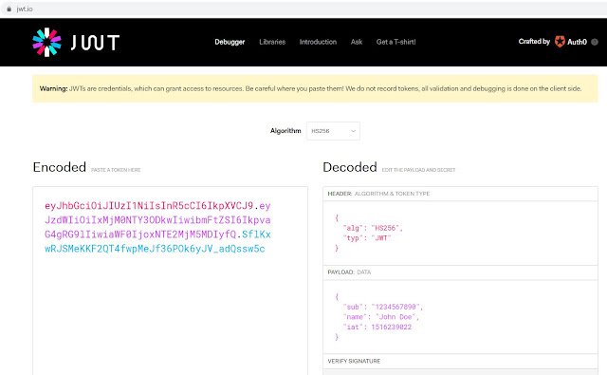Click the JWT colorful logo

pos(46,42)
